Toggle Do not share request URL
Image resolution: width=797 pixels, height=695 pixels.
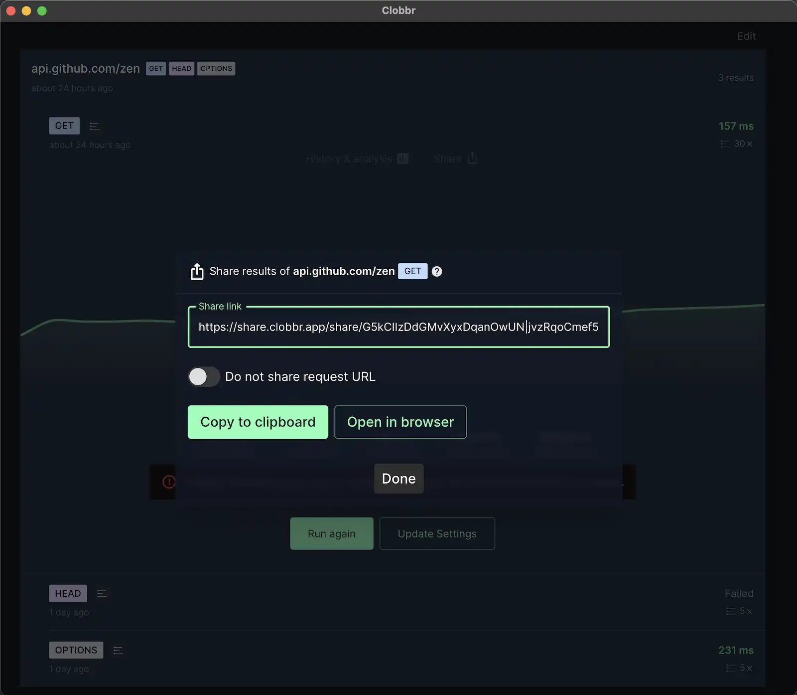click(x=204, y=376)
